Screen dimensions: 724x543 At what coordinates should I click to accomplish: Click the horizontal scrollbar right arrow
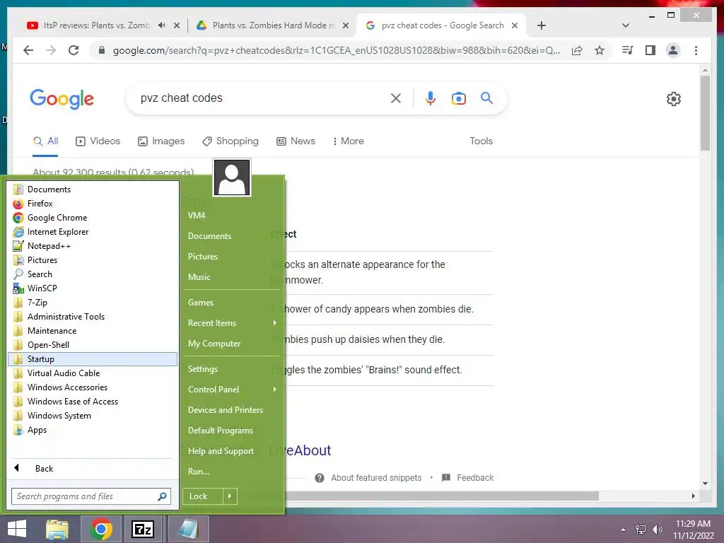click(x=693, y=496)
